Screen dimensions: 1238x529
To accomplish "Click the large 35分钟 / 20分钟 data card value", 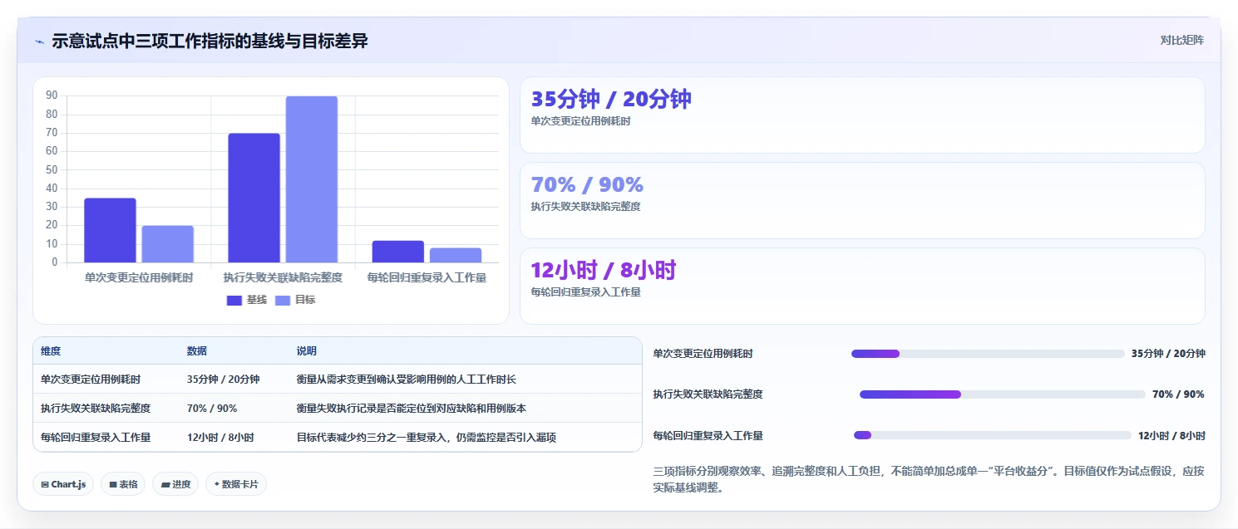I will click(x=611, y=99).
